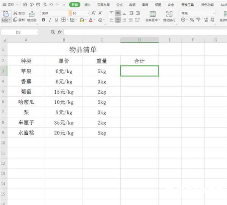Viewport: 227px width, 205px height.
Task: Toggle Underline formatting
Action: pos(56,20)
